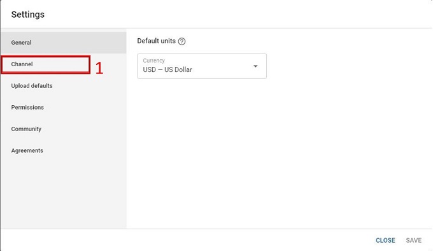Click the red number 1 annotation
Viewport: 433px width, 251px height.
point(99,68)
